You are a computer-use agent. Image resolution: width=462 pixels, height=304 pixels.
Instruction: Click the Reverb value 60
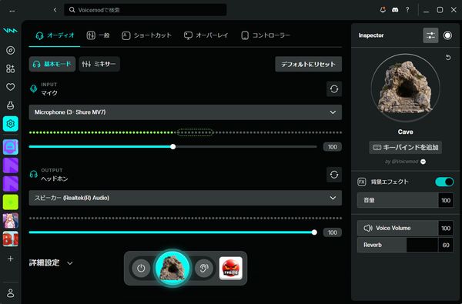click(x=446, y=245)
